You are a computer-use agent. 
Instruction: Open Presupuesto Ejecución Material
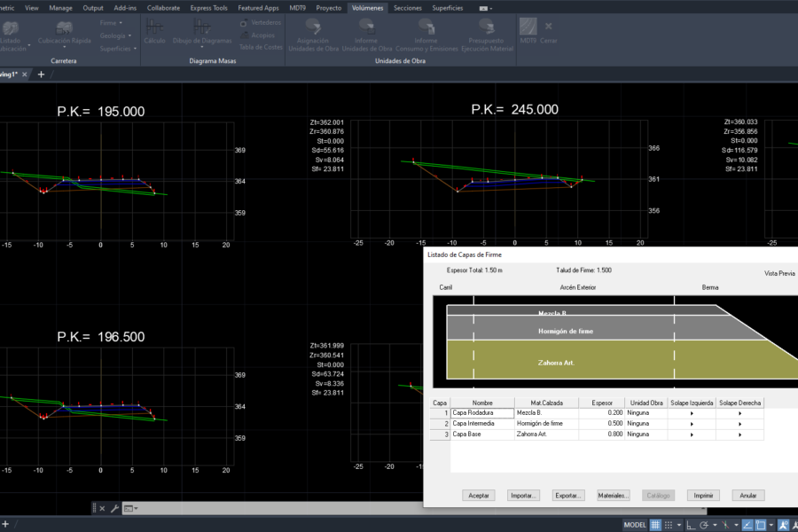coord(487,35)
